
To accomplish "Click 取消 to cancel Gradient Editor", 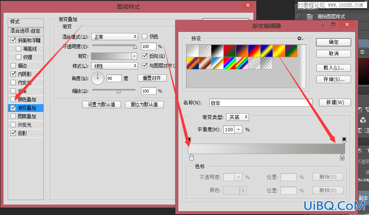I will click(334, 54).
